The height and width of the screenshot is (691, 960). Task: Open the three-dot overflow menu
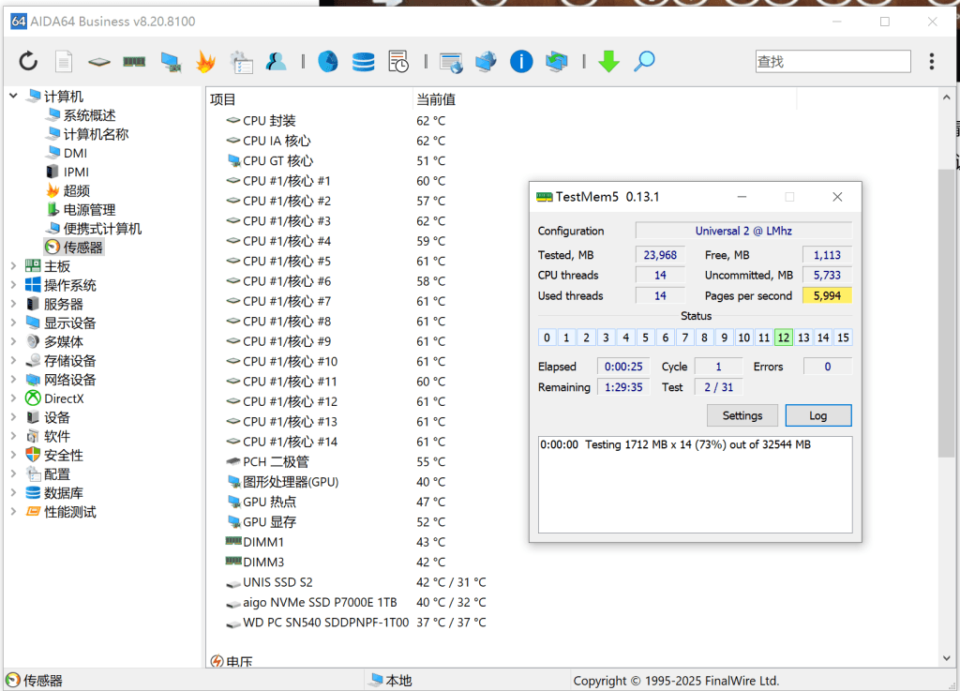932,61
